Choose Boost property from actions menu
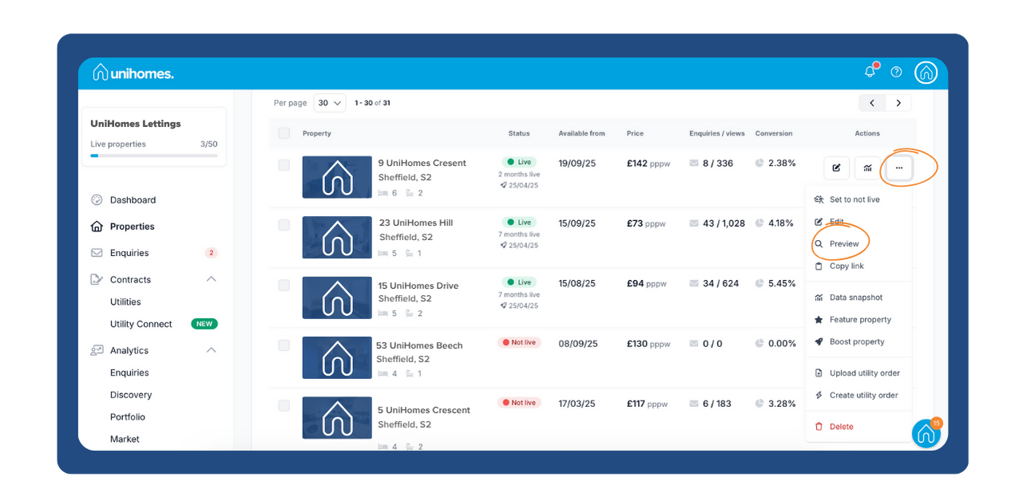The width and height of the screenshot is (1011, 489). click(858, 341)
